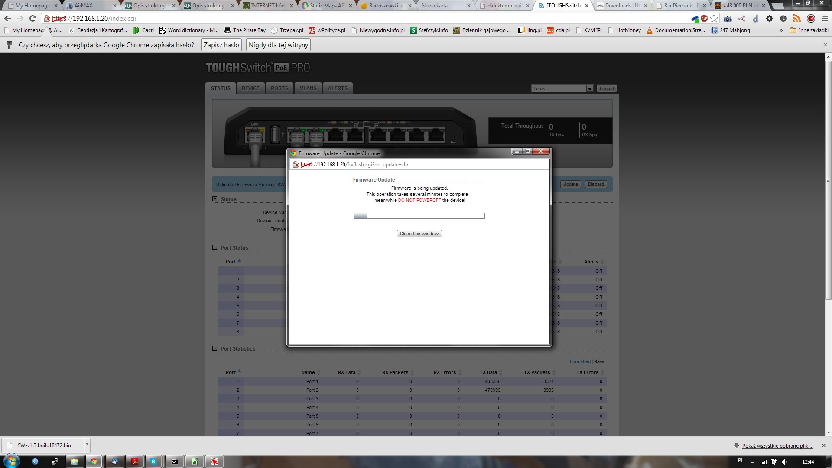Click the Adblock Plus extension icon
This screenshot has width=832, height=468.
coord(704,19)
